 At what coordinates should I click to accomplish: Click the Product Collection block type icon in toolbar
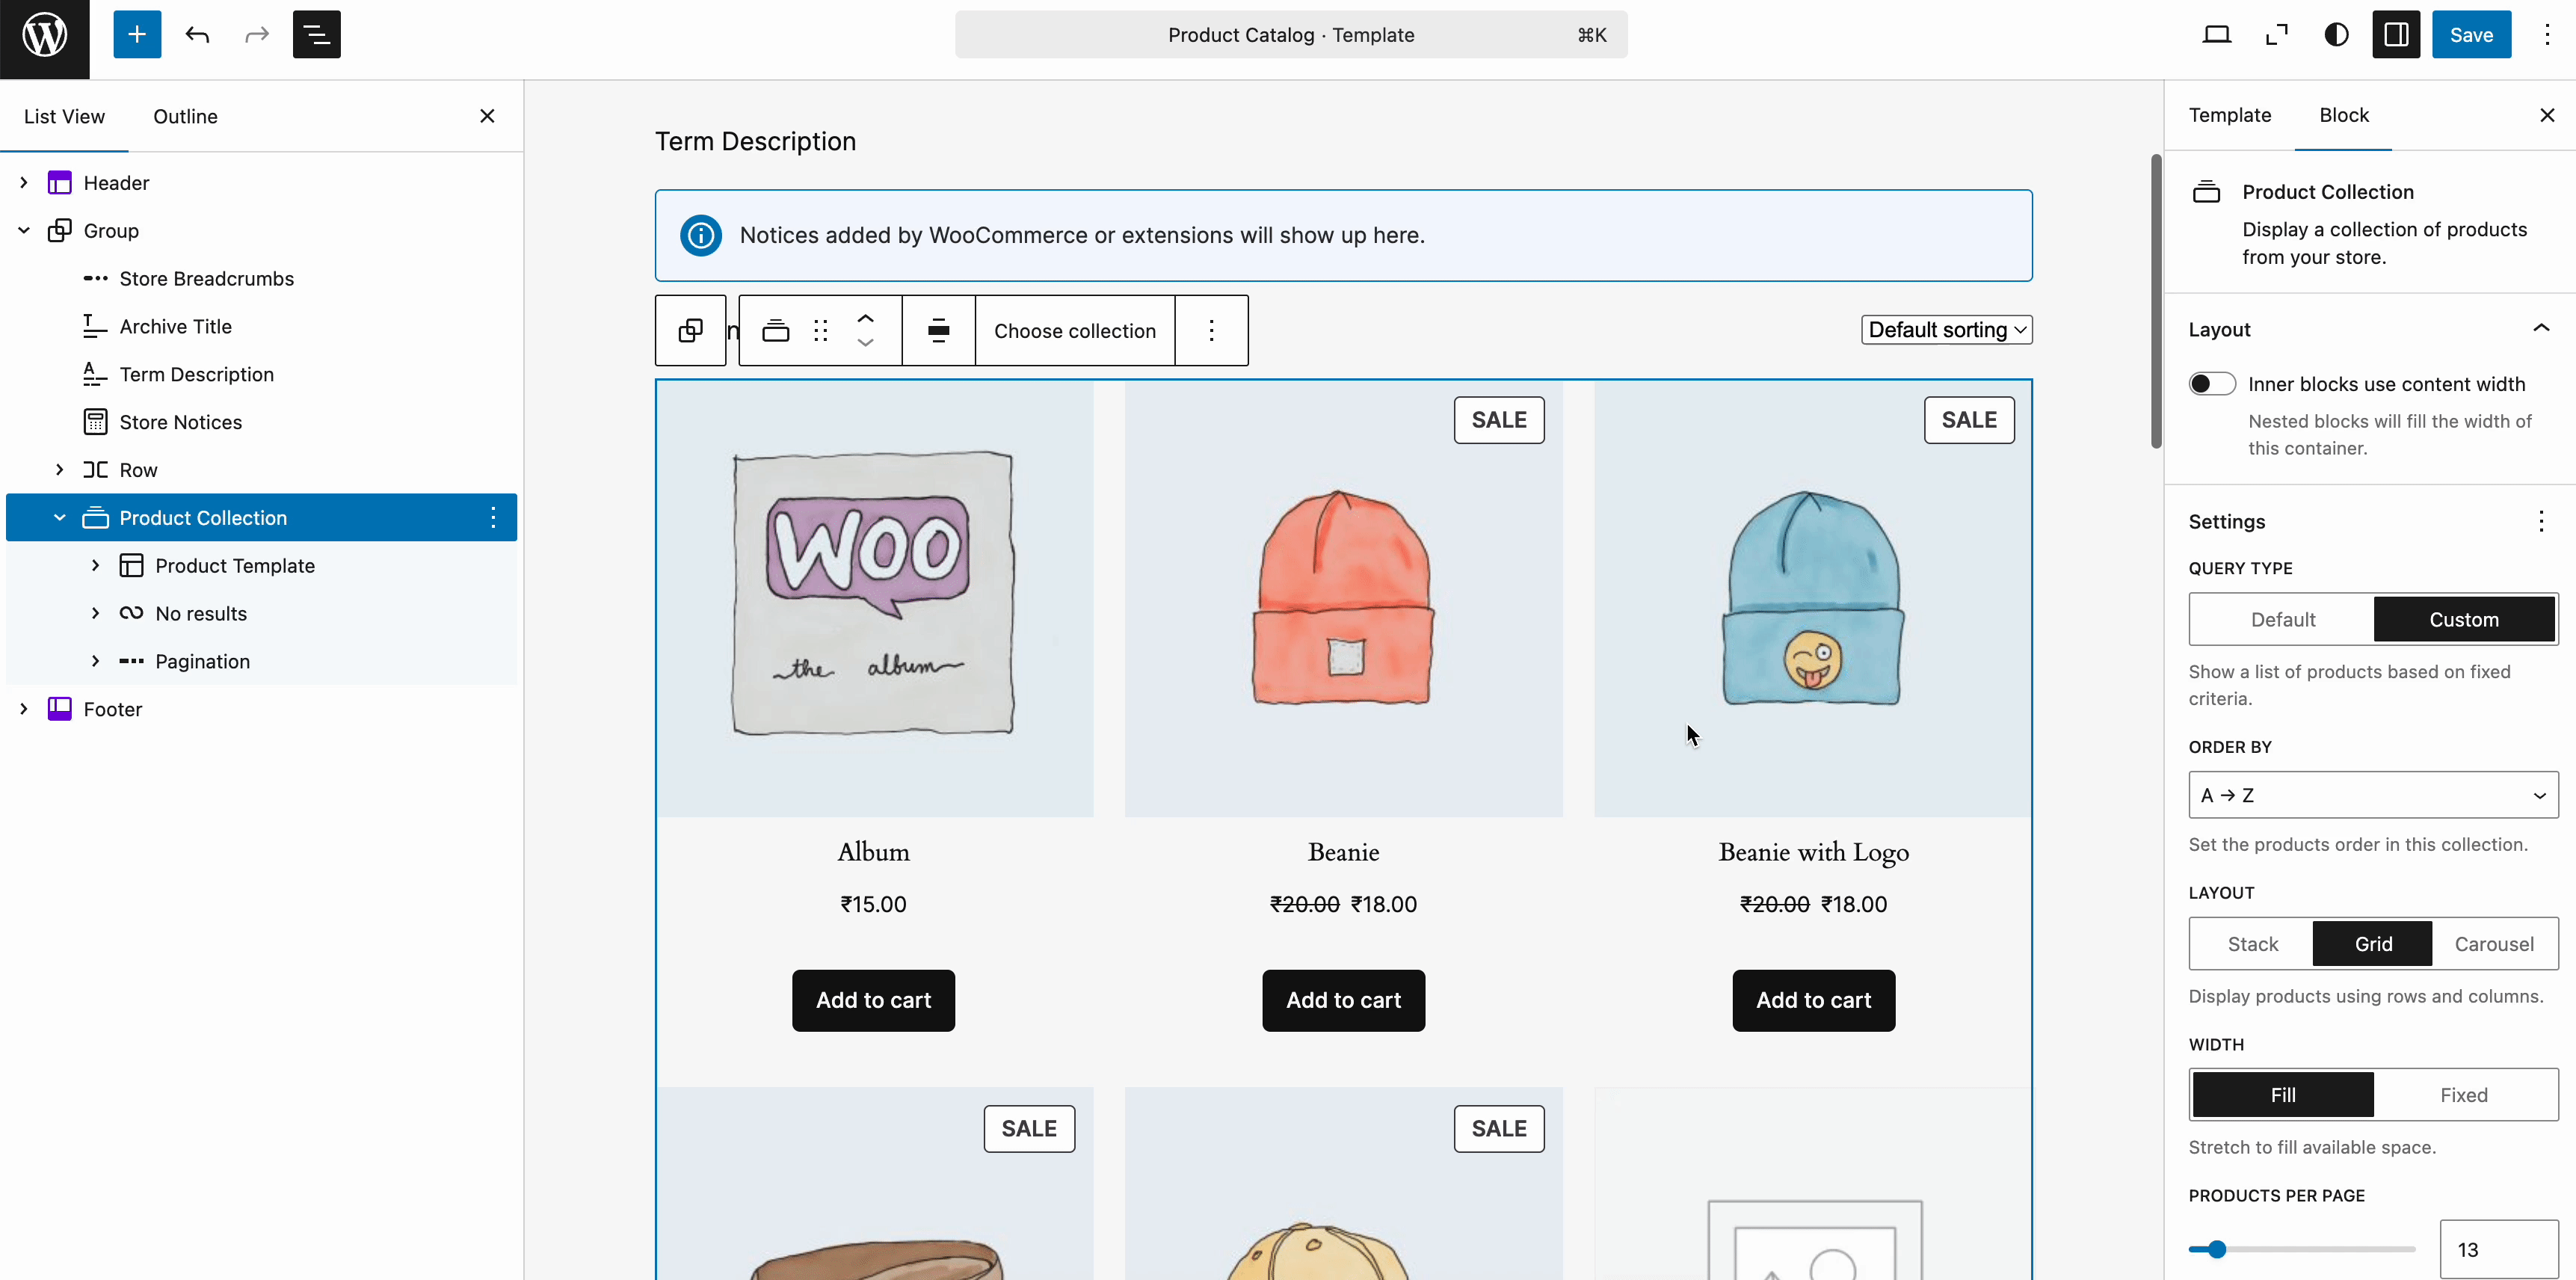pyautogui.click(x=776, y=331)
